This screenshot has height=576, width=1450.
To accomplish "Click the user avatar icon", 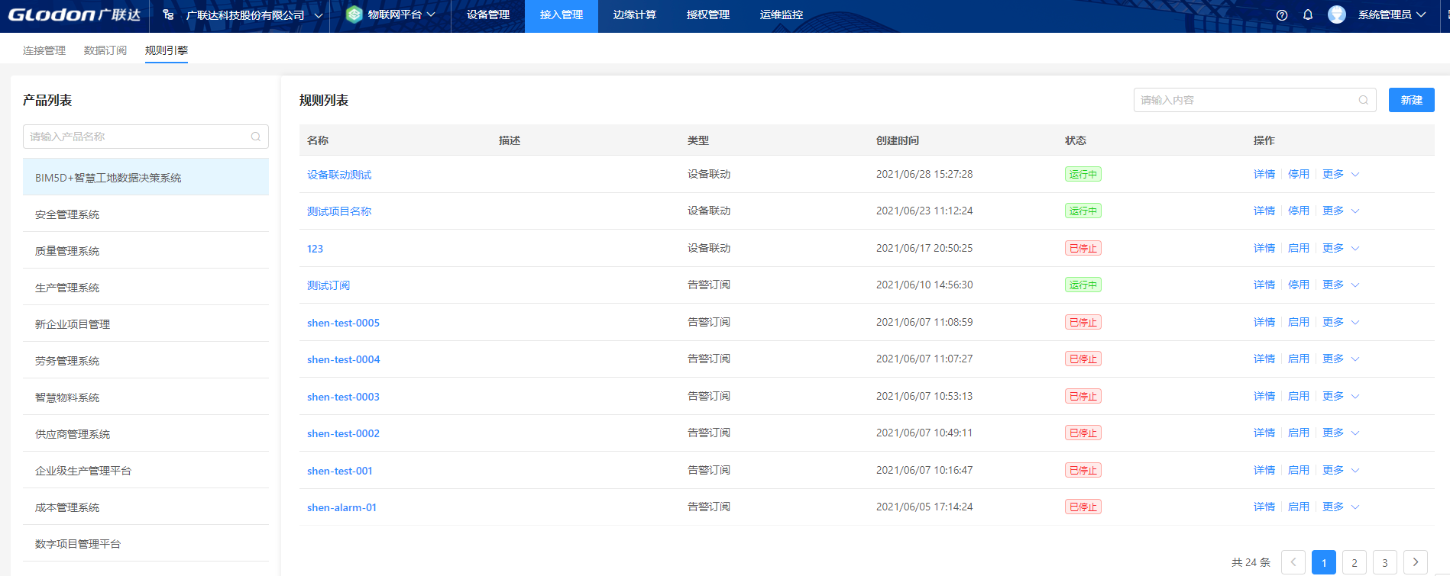I will [x=1337, y=14].
